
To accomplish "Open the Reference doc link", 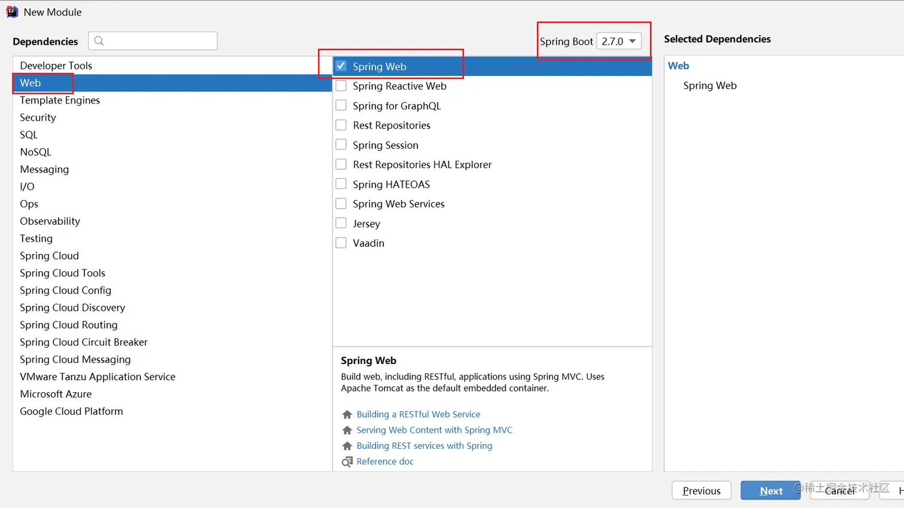I will pyautogui.click(x=385, y=461).
